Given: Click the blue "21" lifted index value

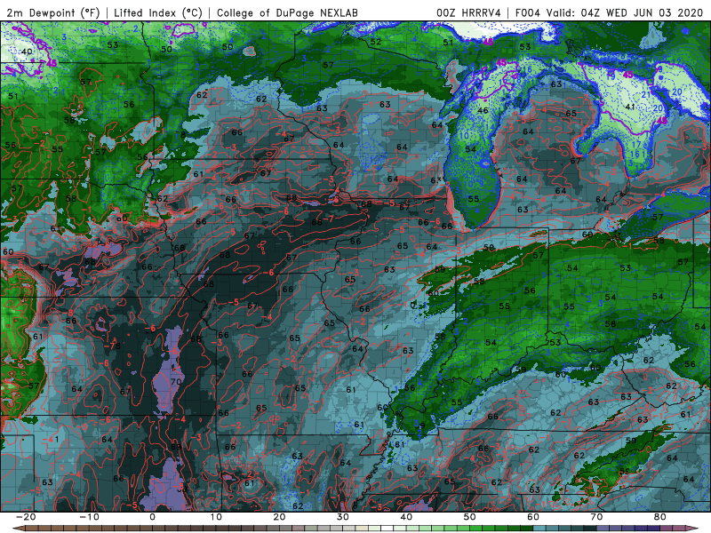Looking at the screenshot, I should (646, 94).
